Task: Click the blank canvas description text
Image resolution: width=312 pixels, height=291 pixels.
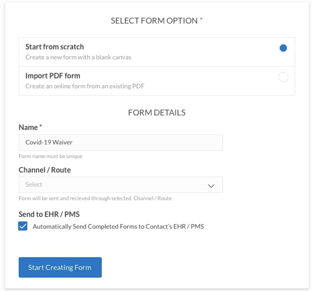Action: click(78, 57)
